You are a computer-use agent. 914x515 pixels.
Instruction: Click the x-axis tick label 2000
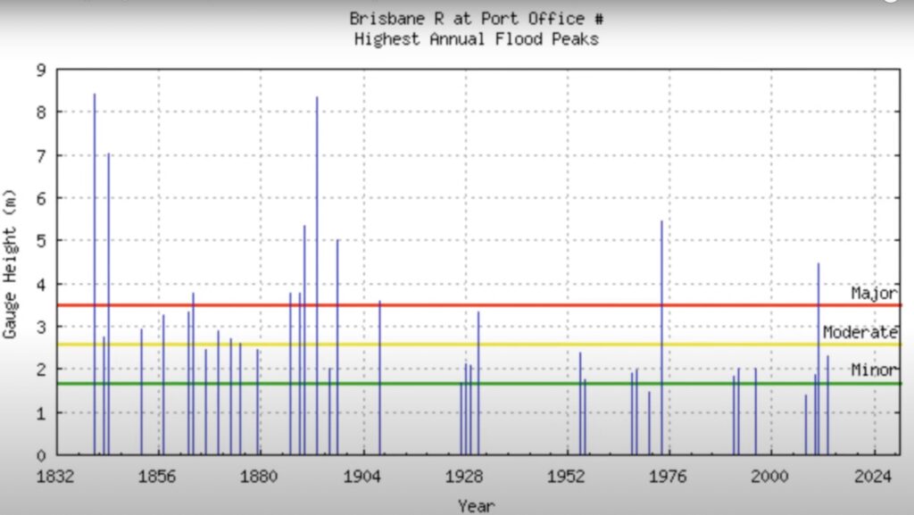[769, 477]
